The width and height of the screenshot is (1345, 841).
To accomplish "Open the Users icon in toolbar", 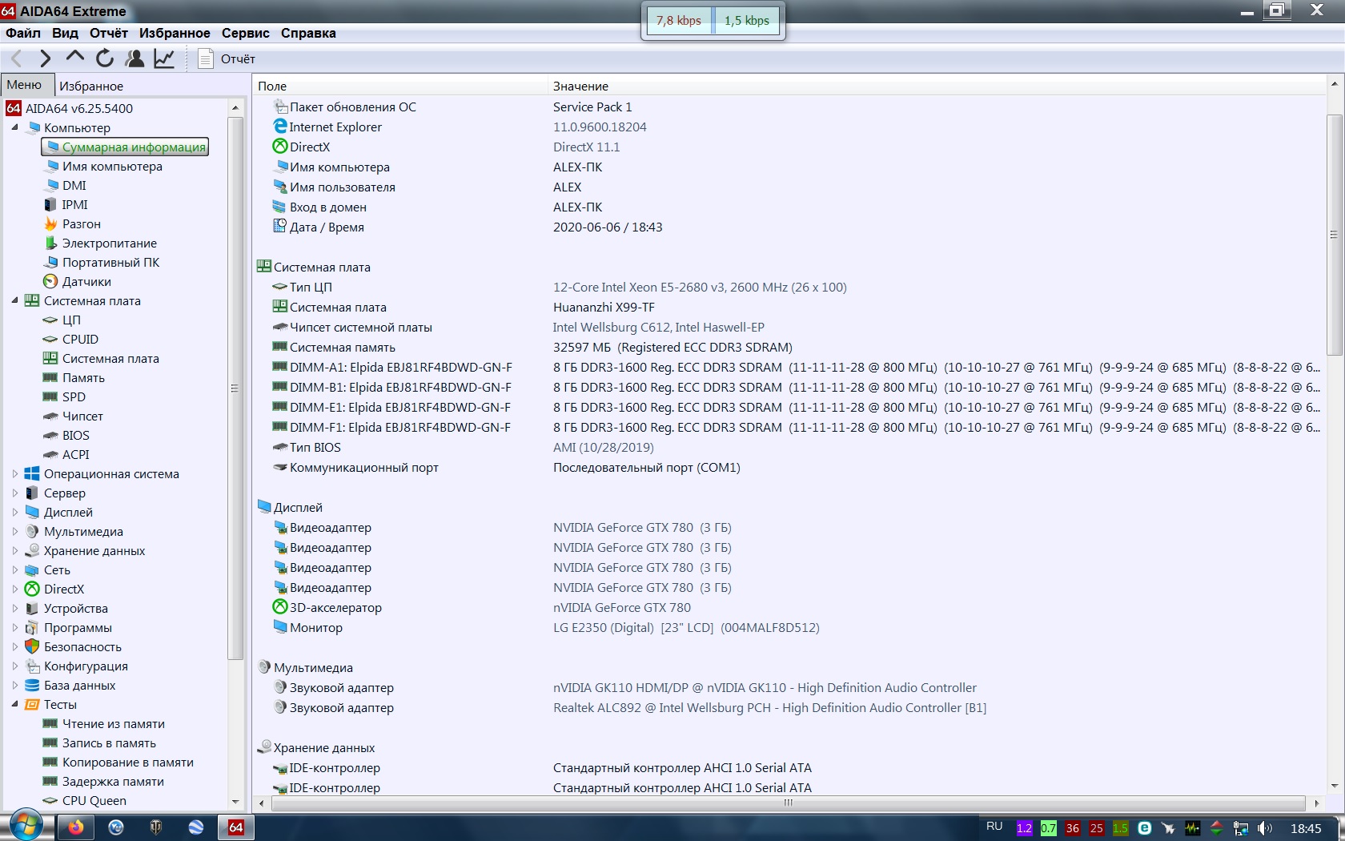I will 134,58.
